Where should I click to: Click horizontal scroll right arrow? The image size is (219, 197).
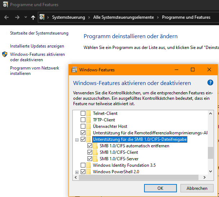(205, 177)
